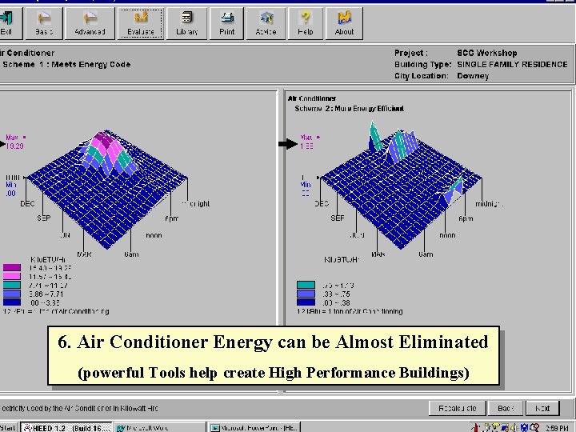Click the 'MAR' axis label on Scheme 1 plot

click(84, 254)
